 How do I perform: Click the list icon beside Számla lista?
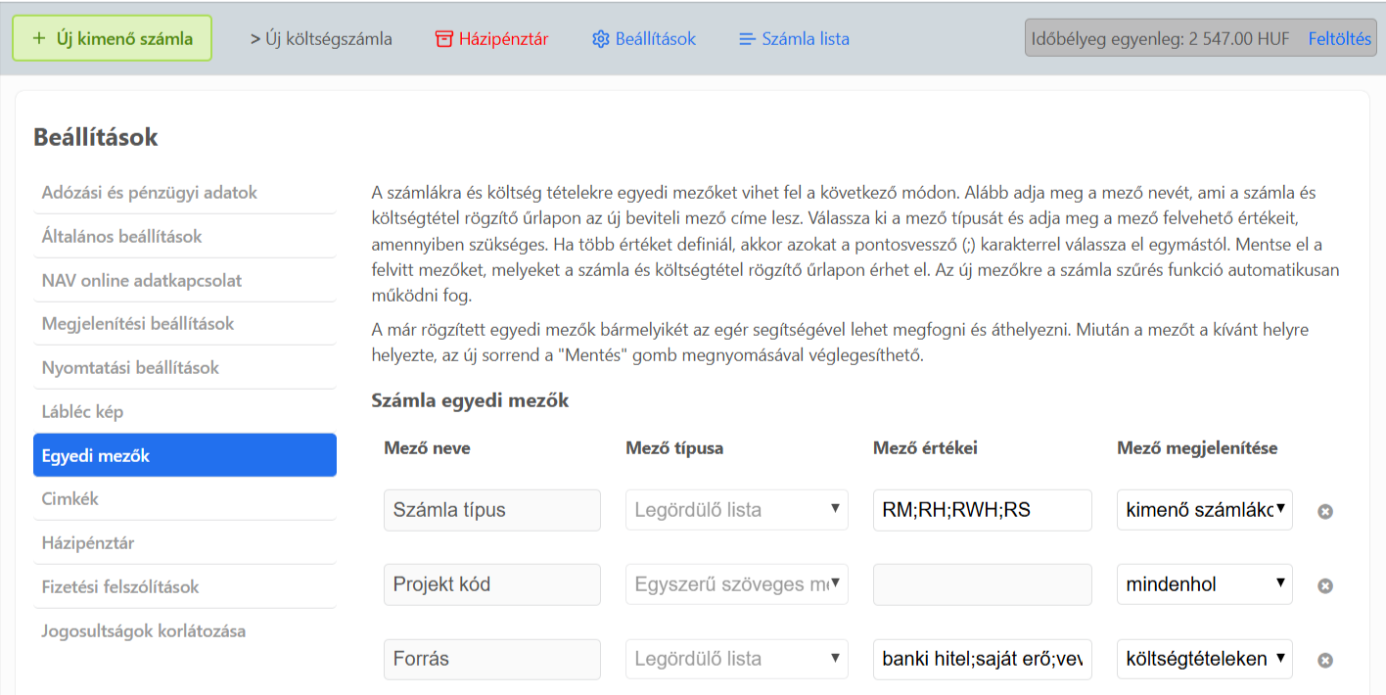[x=749, y=39]
